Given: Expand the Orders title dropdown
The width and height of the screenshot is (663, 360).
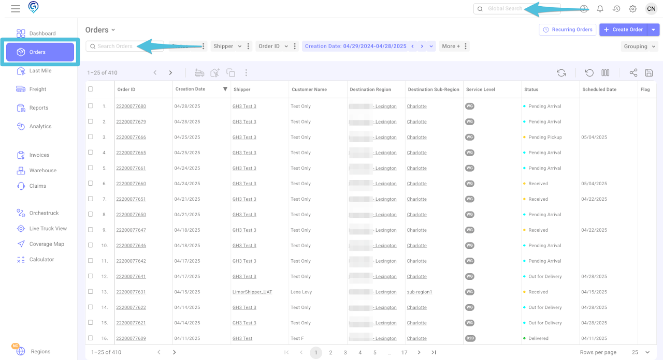Looking at the screenshot, I should 113,30.
